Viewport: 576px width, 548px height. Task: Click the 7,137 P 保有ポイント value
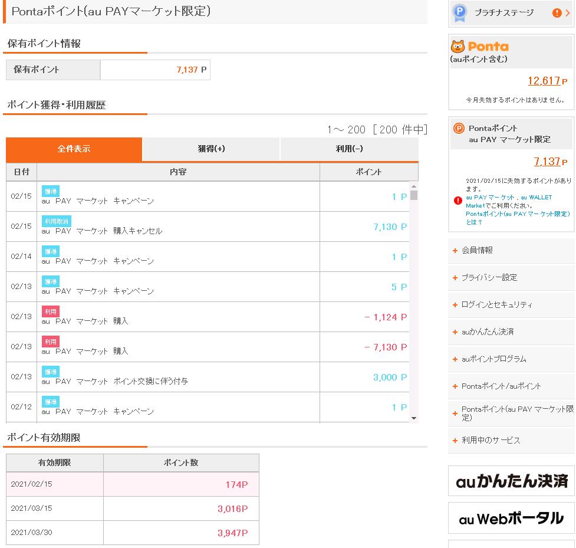tap(192, 70)
